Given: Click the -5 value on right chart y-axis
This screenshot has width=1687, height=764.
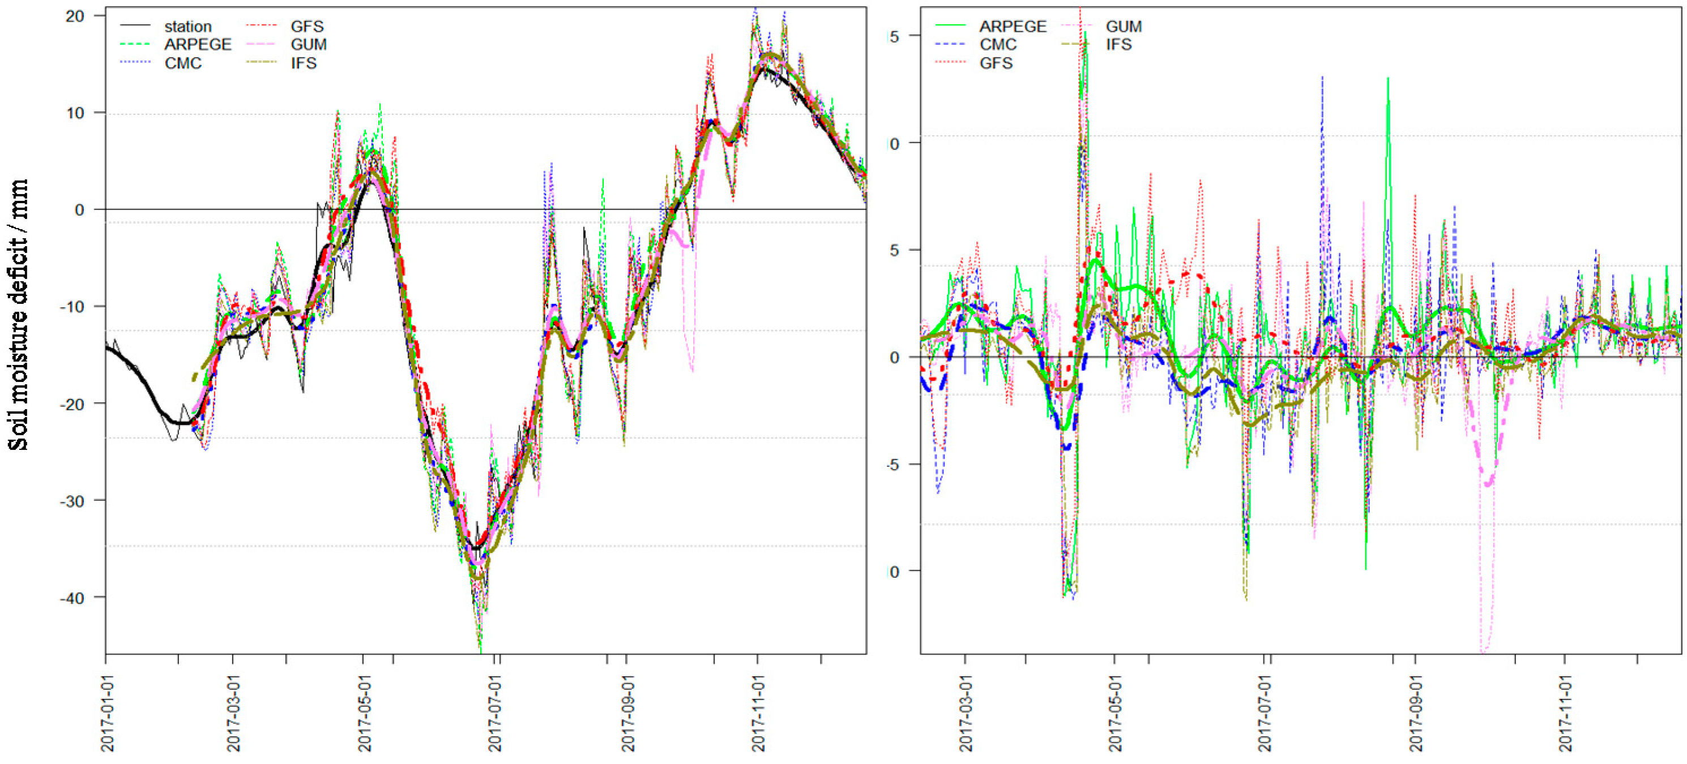Looking at the screenshot, I should (x=892, y=465).
